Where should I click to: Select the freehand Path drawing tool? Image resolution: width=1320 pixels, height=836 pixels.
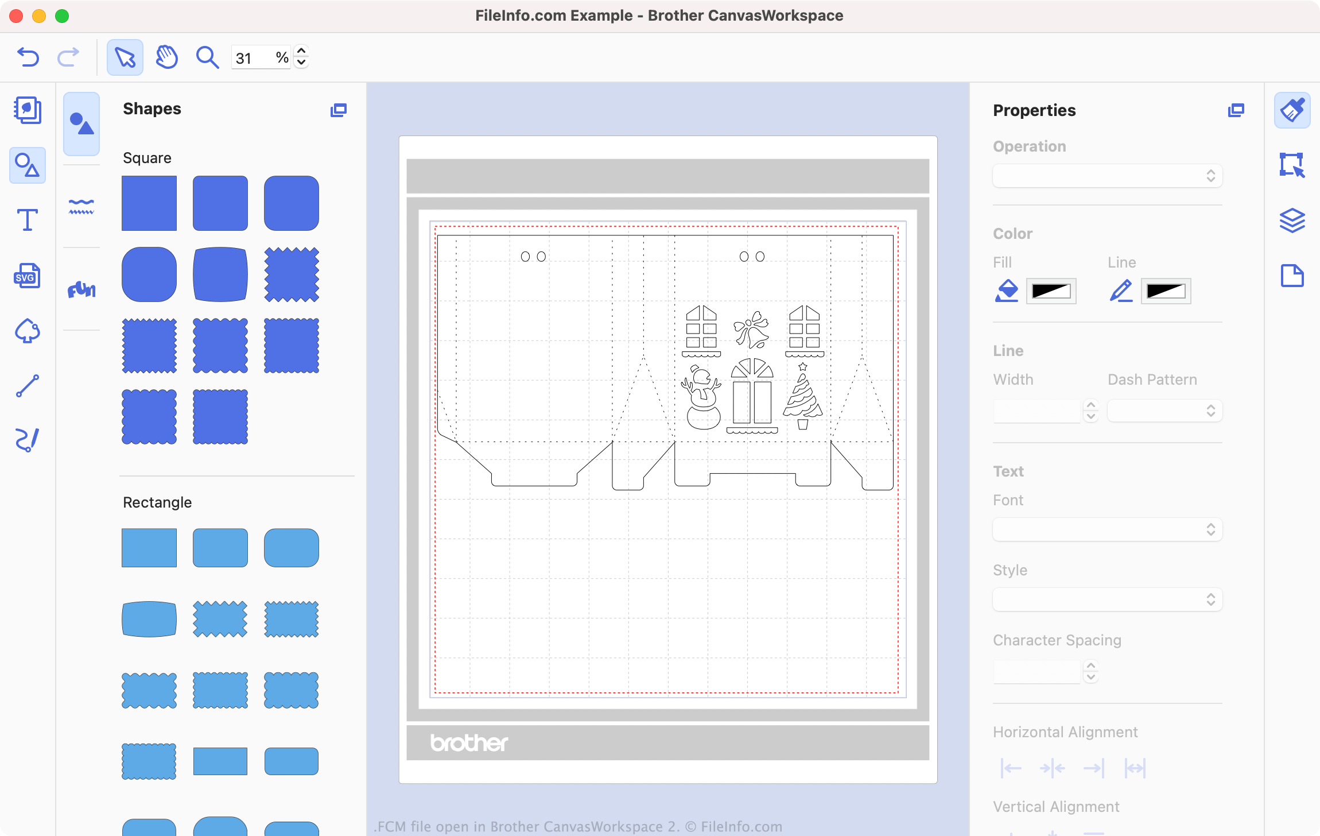(x=27, y=440)
